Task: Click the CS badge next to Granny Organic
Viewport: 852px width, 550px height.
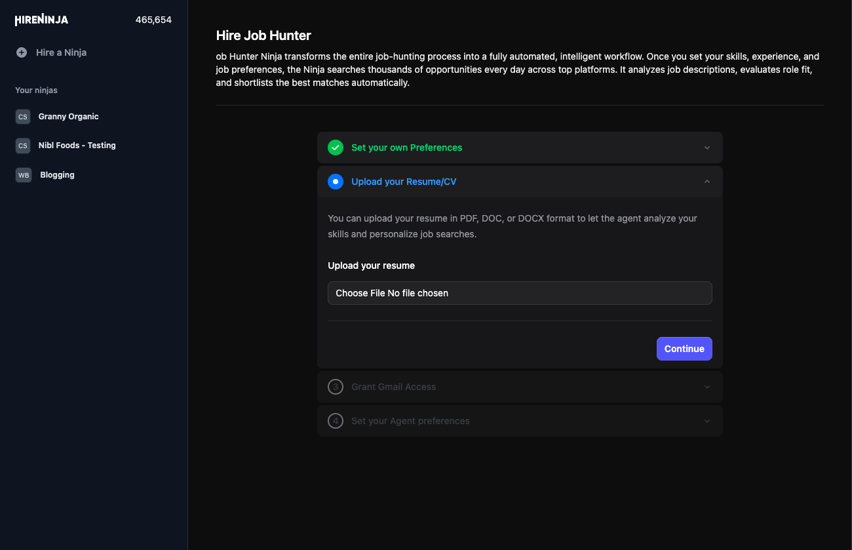Action: [x=23, y=117]
